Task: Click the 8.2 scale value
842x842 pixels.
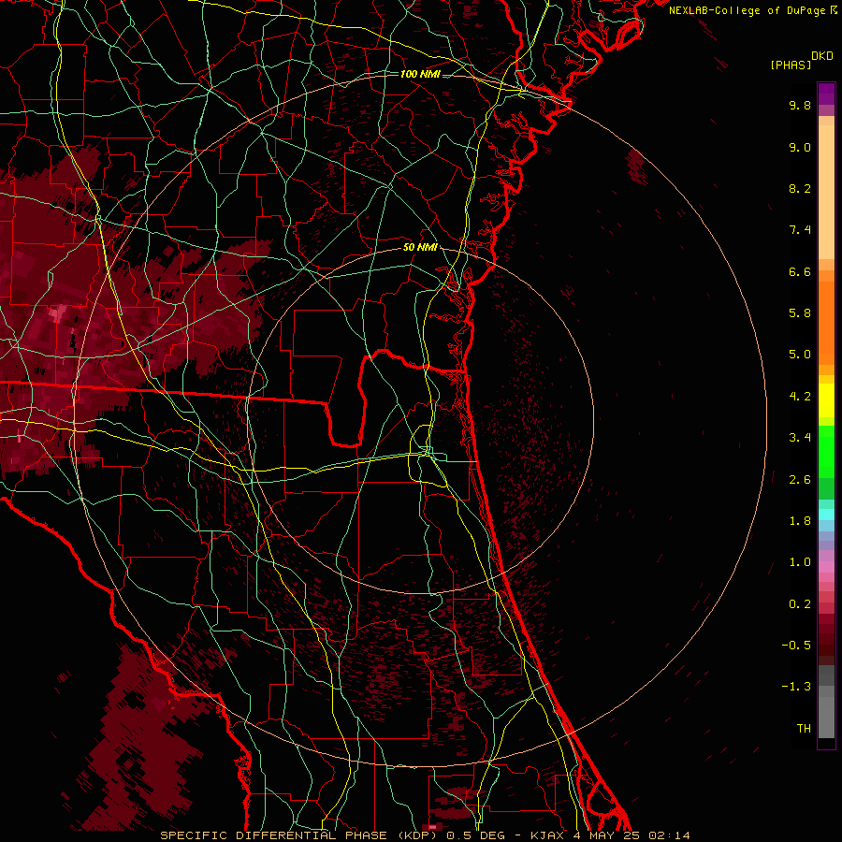Action: (800, 188)
